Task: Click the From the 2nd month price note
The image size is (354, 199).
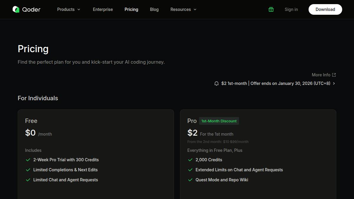Action: (218, 142)
